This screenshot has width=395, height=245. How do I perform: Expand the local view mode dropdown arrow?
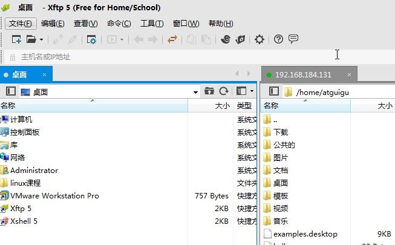pos(252,91)
